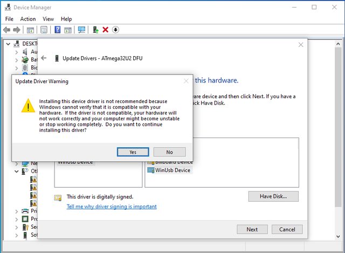The image size is (345, 253).
Task: Click the Properties toolbar icon
Action: [x=44, y=30]
